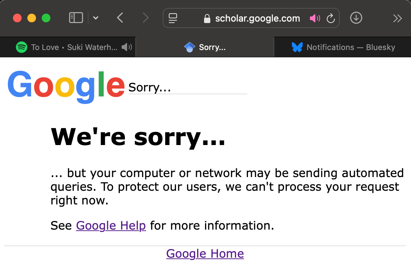Go back with the left arrow
This screenshot has height=280, width=411.
(120, 18)
